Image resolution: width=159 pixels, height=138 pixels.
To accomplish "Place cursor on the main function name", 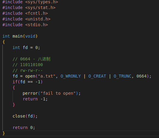I will [x=17, y=36].
